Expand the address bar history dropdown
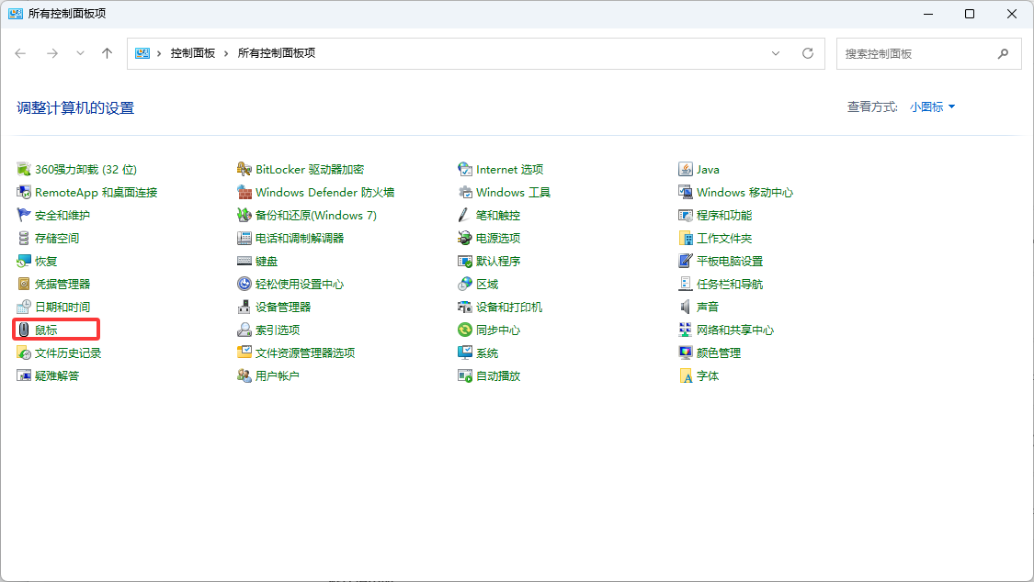This screenshot has height=582, width=1034. pos(776,53)
